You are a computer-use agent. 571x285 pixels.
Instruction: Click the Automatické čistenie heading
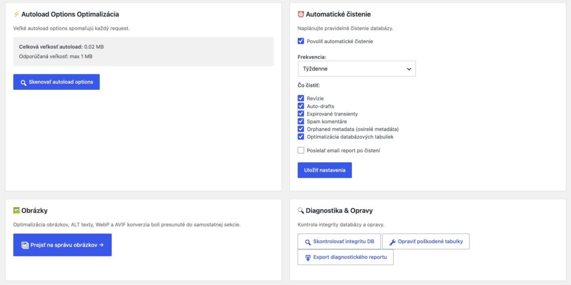[338, 14]
